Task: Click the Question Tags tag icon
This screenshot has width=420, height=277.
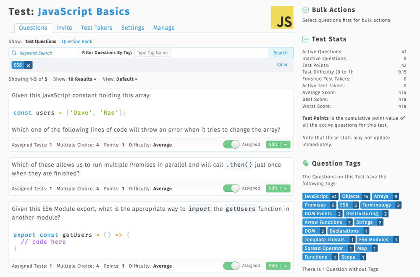Action: (306, 164)
